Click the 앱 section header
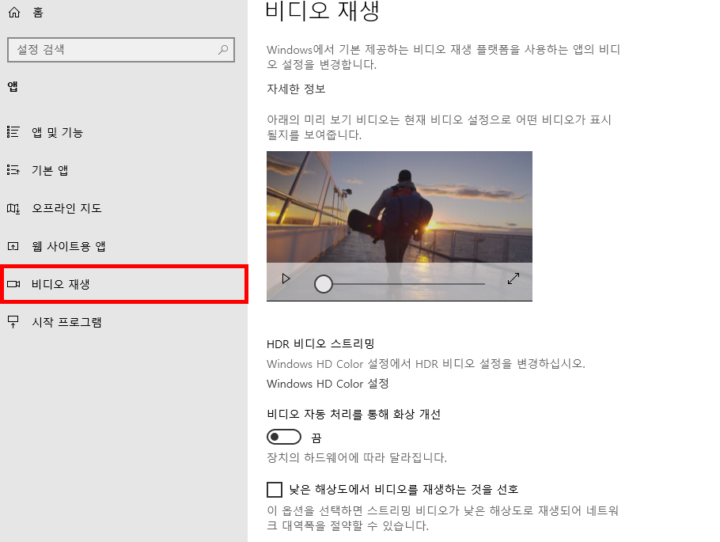Viewport: 720px width, 542px height. (x=13, y=86)
